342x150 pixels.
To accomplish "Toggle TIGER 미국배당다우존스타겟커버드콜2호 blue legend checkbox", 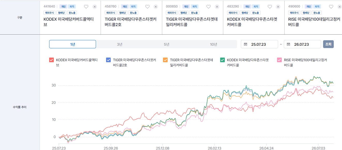I will pyautogui.click(x=108, y=60).
